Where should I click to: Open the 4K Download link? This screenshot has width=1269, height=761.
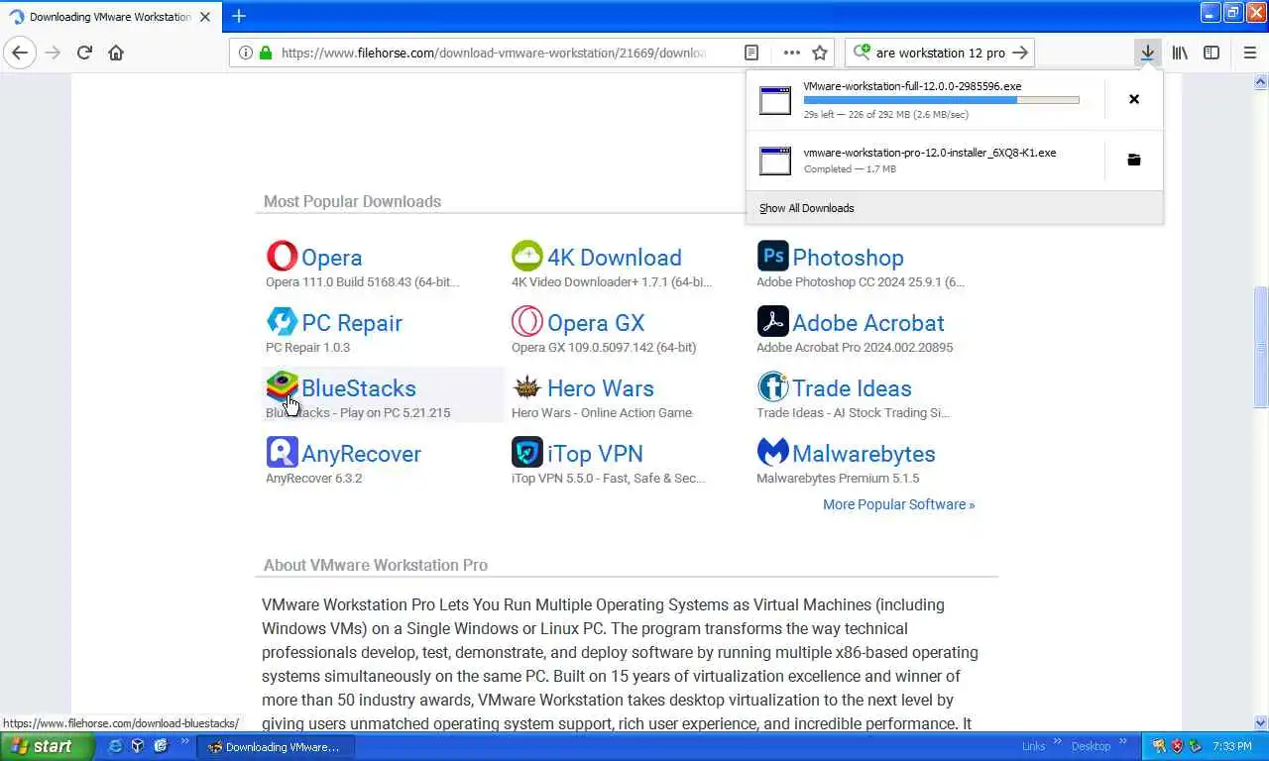point(615,258)
